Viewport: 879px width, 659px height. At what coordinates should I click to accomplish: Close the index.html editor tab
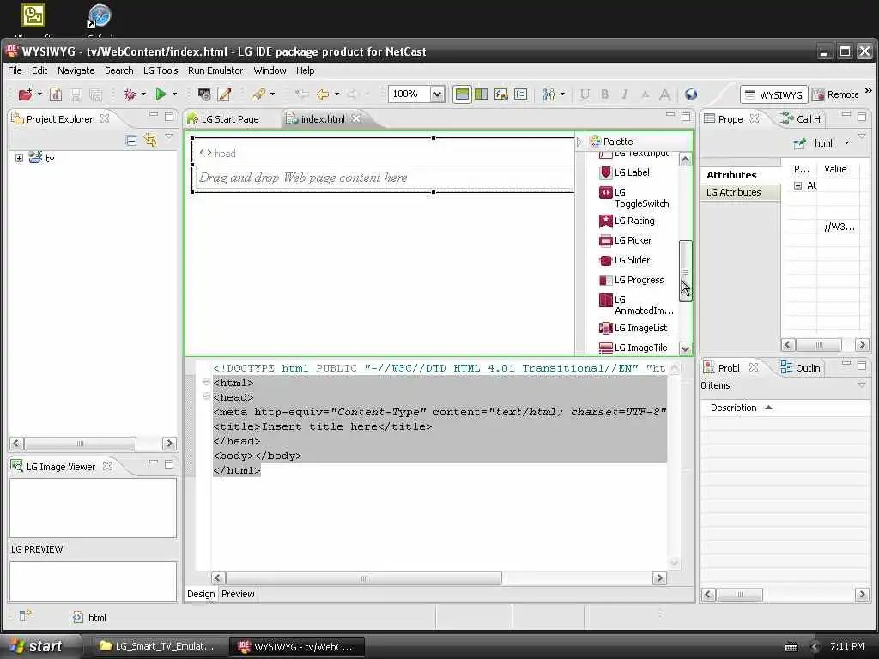tap(356, 118)
